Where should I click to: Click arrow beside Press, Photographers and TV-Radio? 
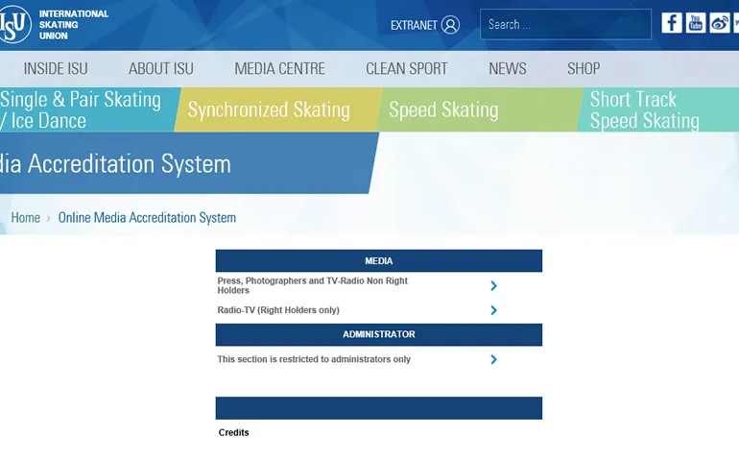(493, 285)
